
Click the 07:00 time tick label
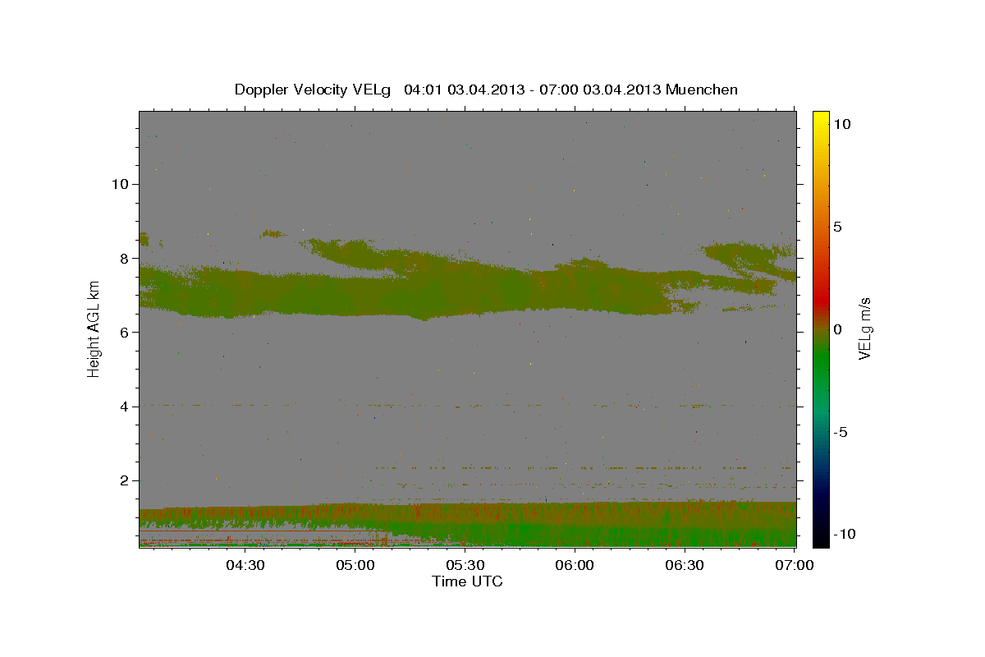794,565
